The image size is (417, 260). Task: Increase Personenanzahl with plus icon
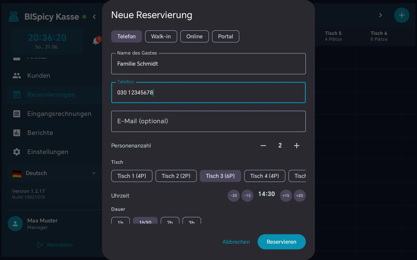tap(297, 146)
